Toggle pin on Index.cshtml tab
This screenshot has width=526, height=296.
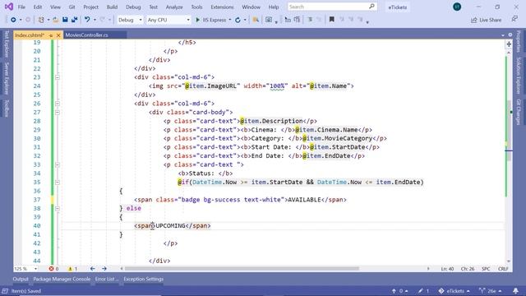click(51, 35)
